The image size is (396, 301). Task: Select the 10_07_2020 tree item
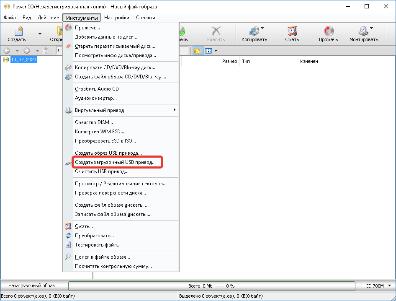[x=24, y=60]
